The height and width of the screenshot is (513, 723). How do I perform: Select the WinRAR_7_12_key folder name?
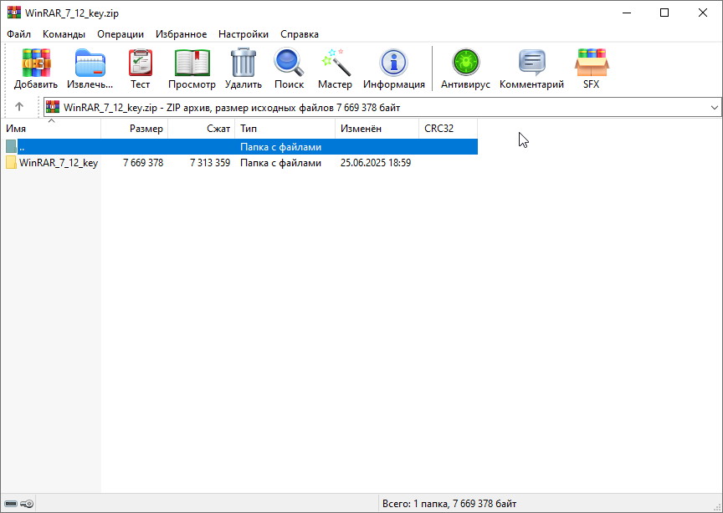[59, 163]
